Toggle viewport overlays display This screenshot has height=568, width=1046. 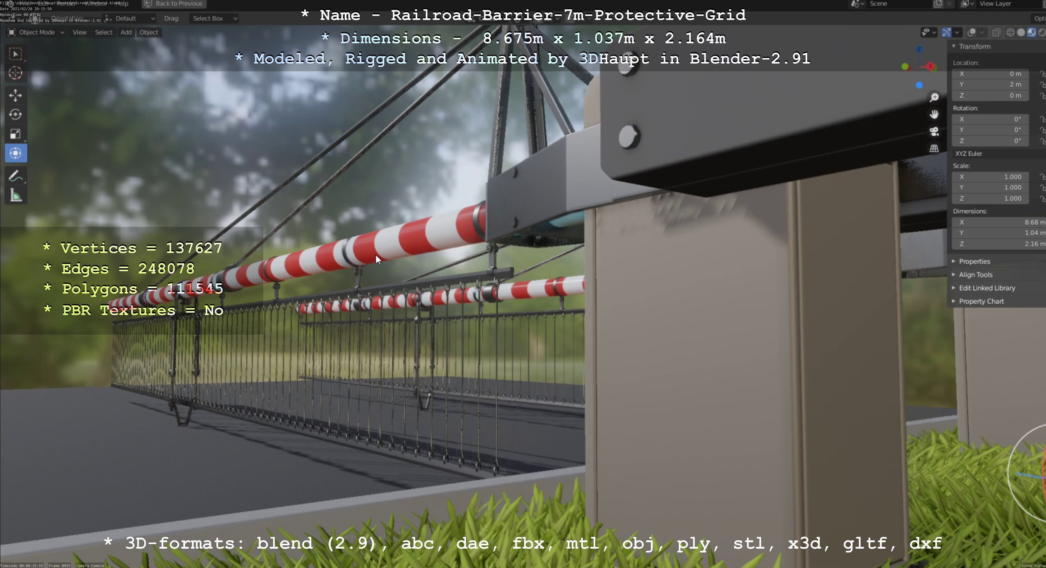(x=972, y=33)
